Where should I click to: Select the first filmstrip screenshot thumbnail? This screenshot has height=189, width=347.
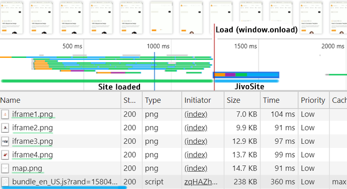tap(12, 18)
